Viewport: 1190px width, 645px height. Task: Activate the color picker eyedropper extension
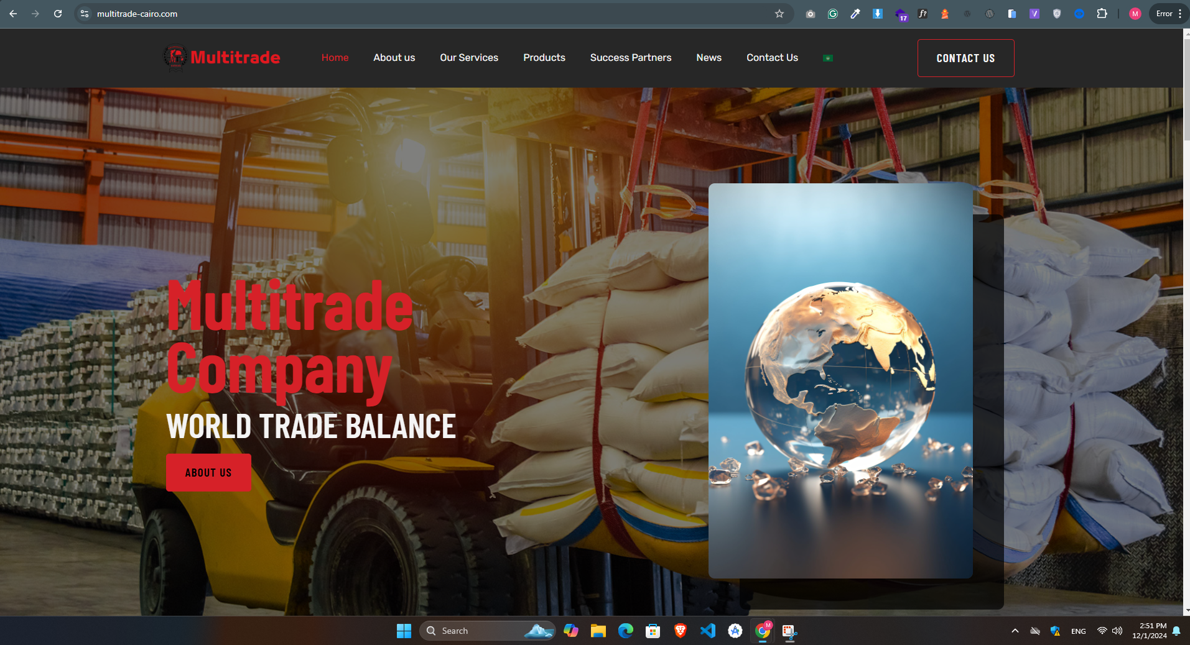point(855,14)
